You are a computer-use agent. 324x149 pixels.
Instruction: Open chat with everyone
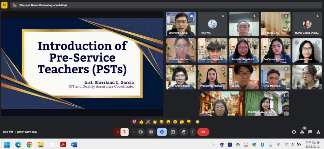(x=310, y=132)
